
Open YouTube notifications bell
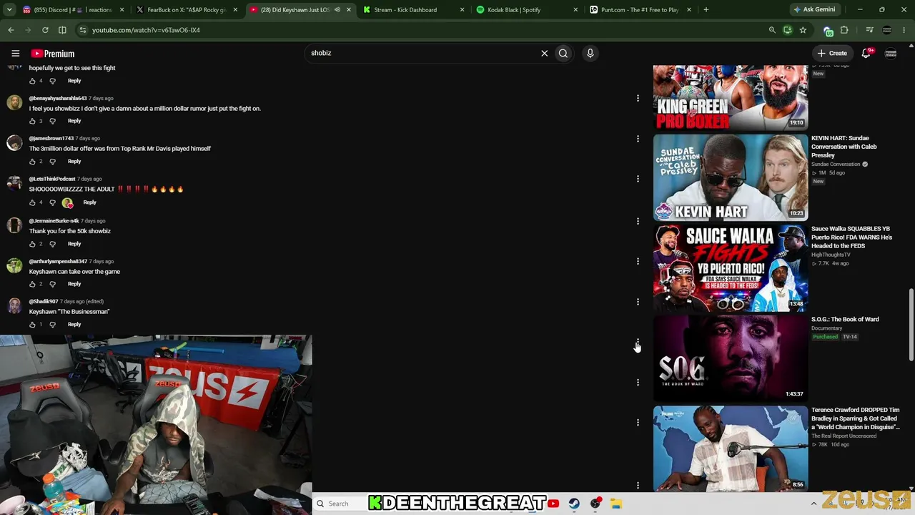866,53
